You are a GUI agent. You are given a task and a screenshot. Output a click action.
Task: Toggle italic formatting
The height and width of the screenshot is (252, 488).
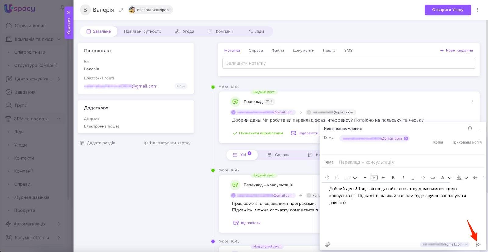403,177
